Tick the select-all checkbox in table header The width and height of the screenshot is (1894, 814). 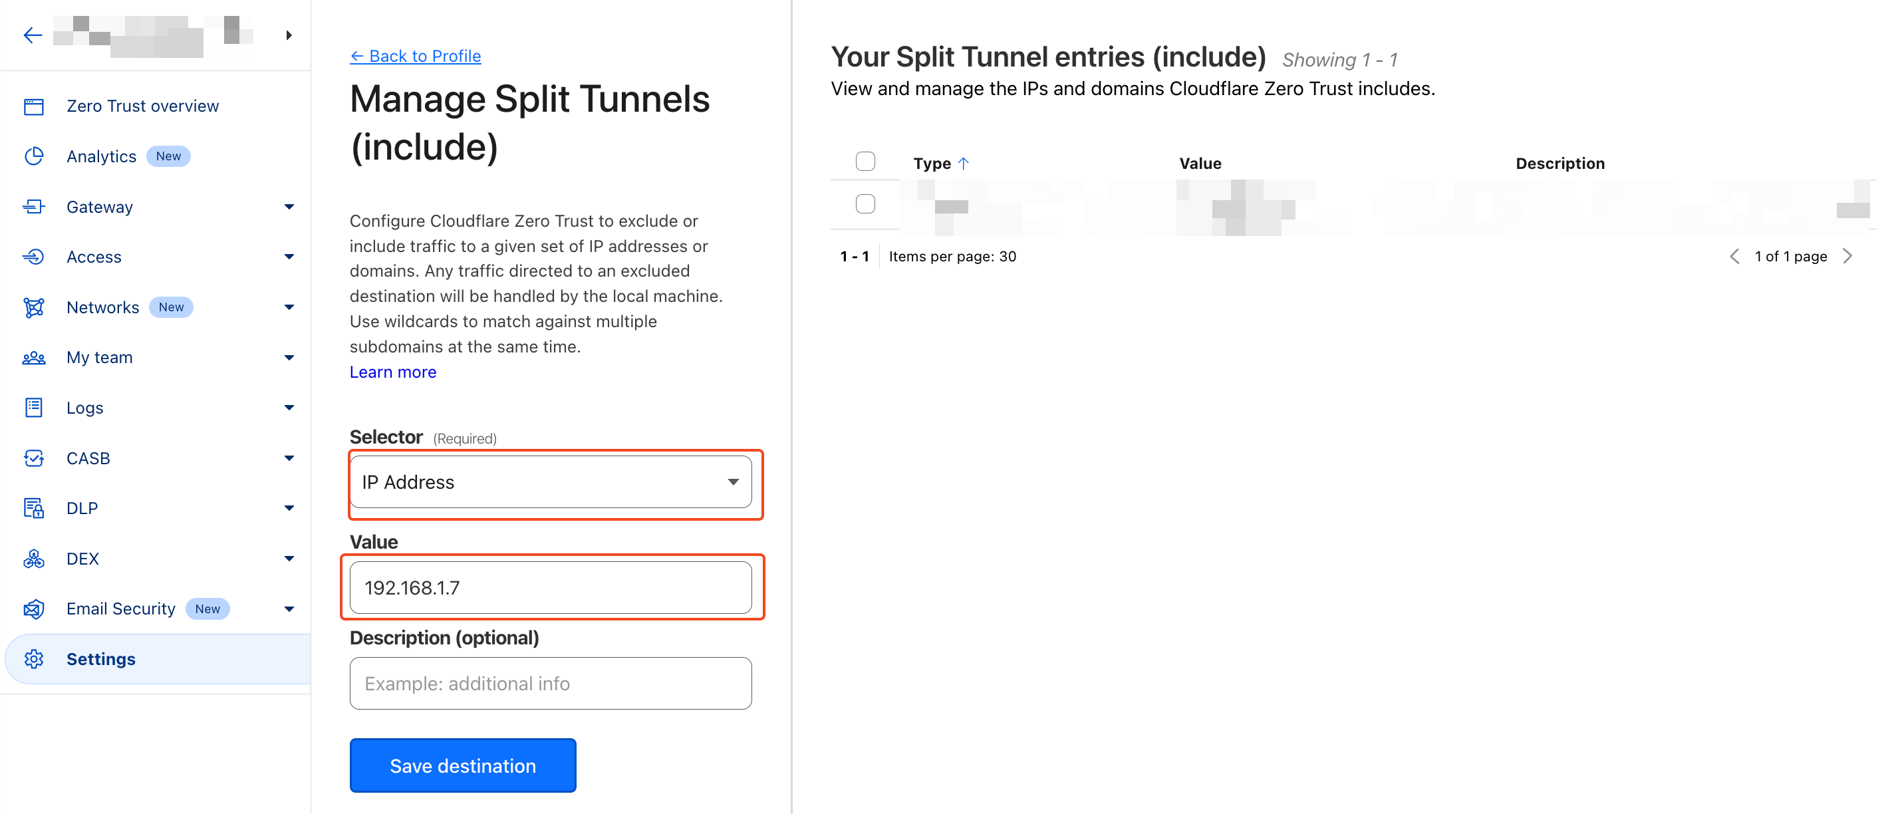(x=865, y=162)
